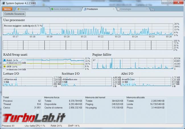The width and height of the screenshot is (185, 129).
Task: Click the 'svchost.exe 144 MB' swap text
Action: click(16, 70)
